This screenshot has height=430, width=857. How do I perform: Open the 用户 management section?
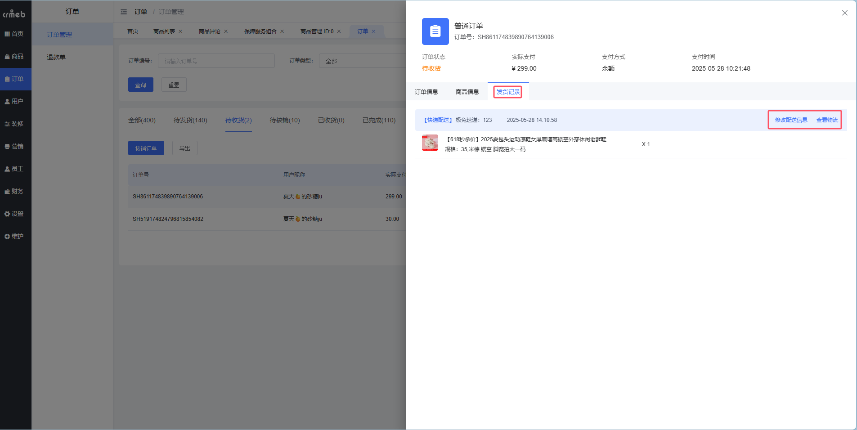pos(15,101)
